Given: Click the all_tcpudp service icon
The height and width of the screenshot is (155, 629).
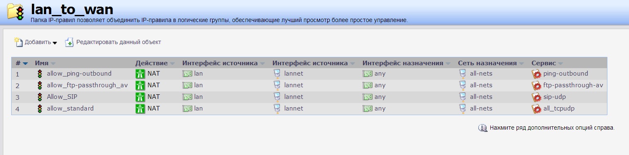Looking at the screenshot, I should (536, 109).
